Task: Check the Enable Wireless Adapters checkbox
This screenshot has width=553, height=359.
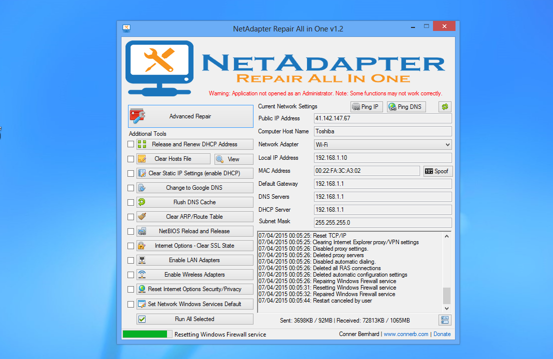Action: pyautogui.click(x=131, y=275)
